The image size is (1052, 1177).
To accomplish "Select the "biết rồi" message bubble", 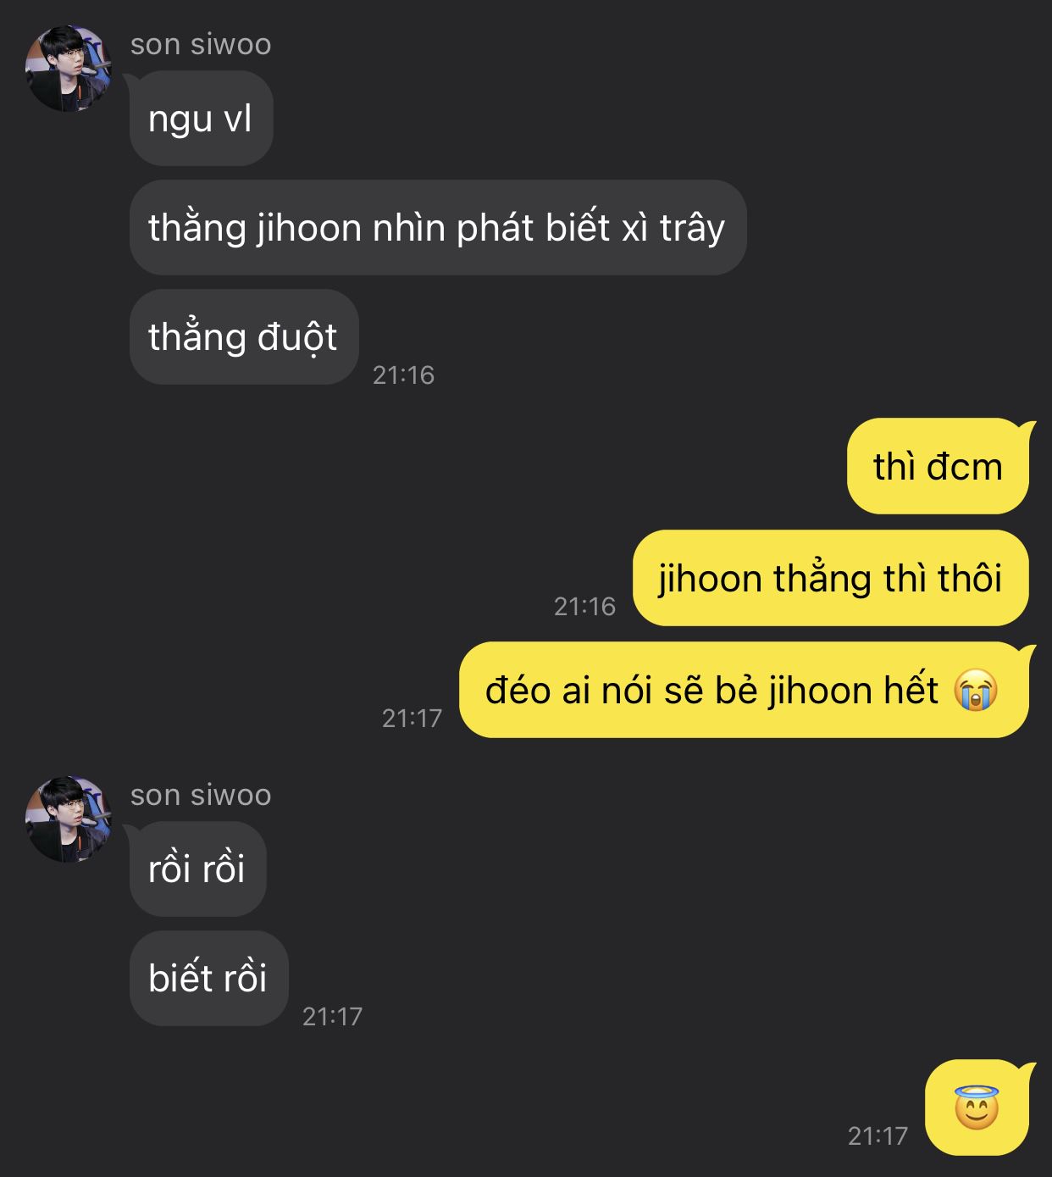I will (208, 978).
